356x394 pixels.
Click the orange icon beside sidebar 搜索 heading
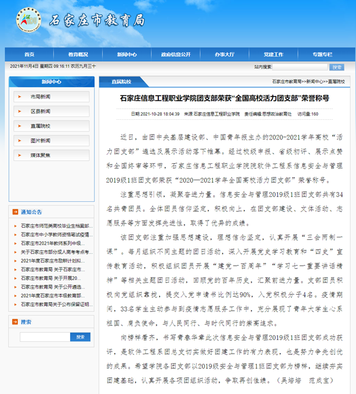coord(14,322)
